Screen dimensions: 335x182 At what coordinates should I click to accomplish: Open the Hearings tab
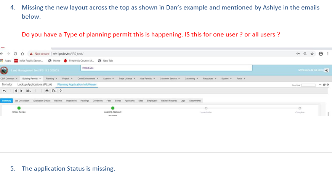coord(85,101)
